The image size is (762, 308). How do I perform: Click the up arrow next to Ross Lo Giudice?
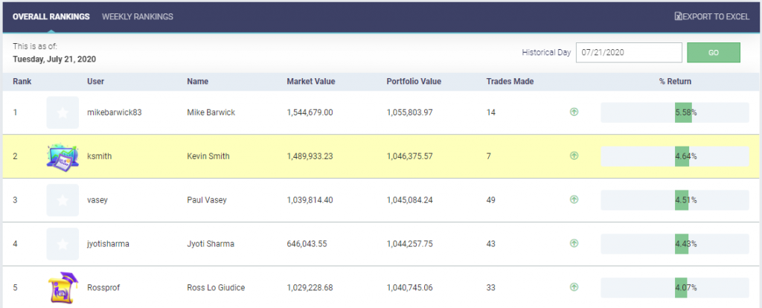pyautogui.click(x=574, y=287)
